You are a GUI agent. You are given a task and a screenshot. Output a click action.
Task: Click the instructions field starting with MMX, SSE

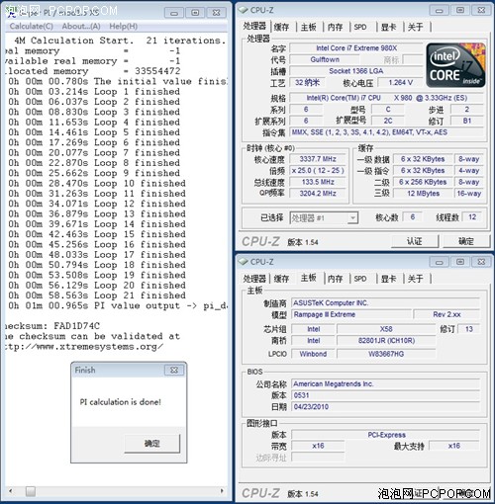click(x=386, y=132)
